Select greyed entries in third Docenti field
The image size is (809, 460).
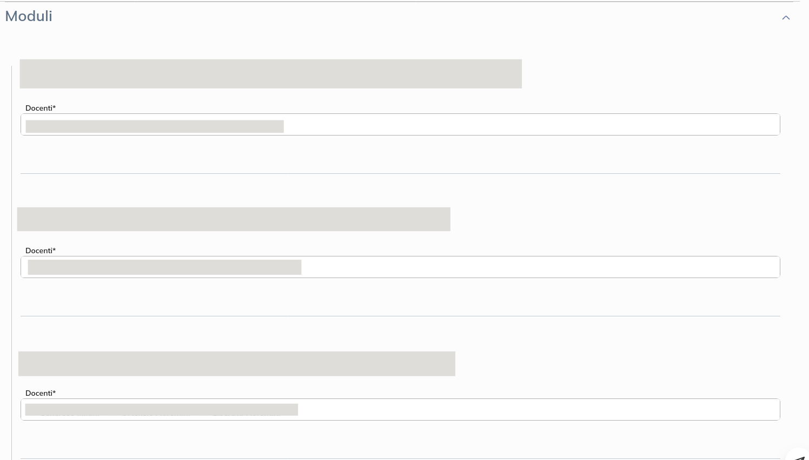click(x=161, y=410)
